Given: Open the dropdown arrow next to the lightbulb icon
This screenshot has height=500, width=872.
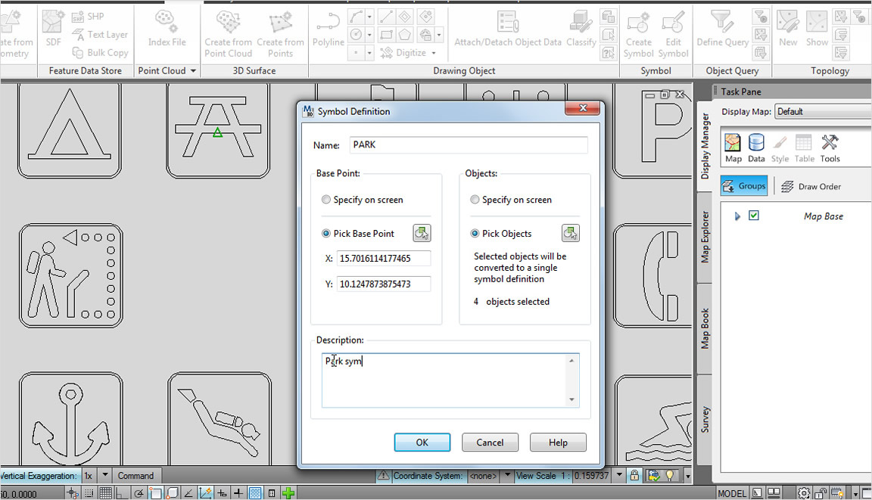Looking at the screenshot, I should tap(688, 476).
